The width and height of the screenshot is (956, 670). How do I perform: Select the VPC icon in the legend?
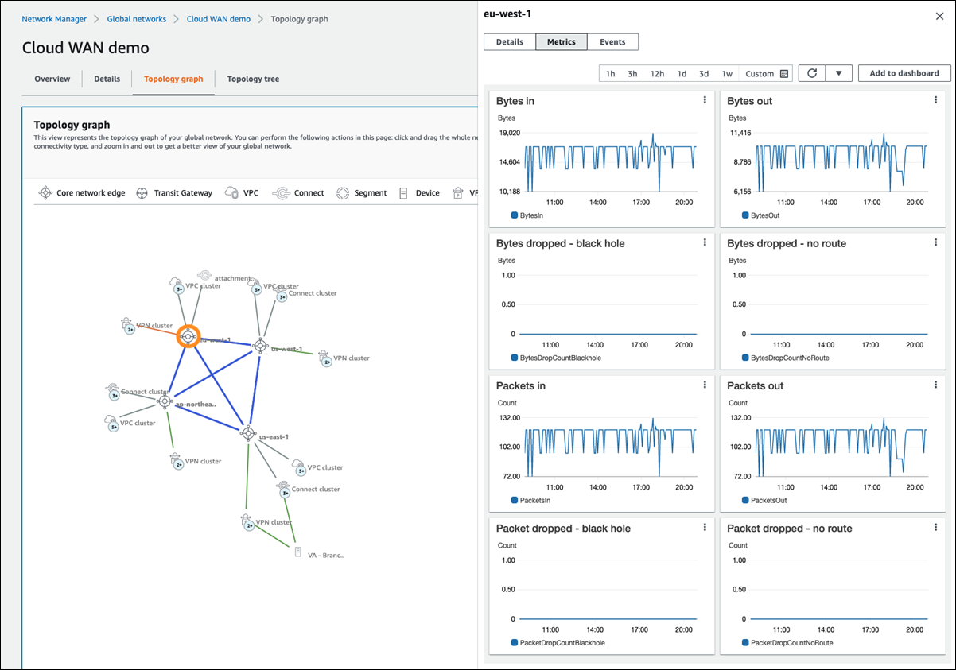[231, 192]
